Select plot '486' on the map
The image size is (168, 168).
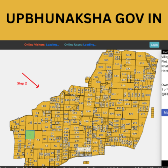pos(131,114)
